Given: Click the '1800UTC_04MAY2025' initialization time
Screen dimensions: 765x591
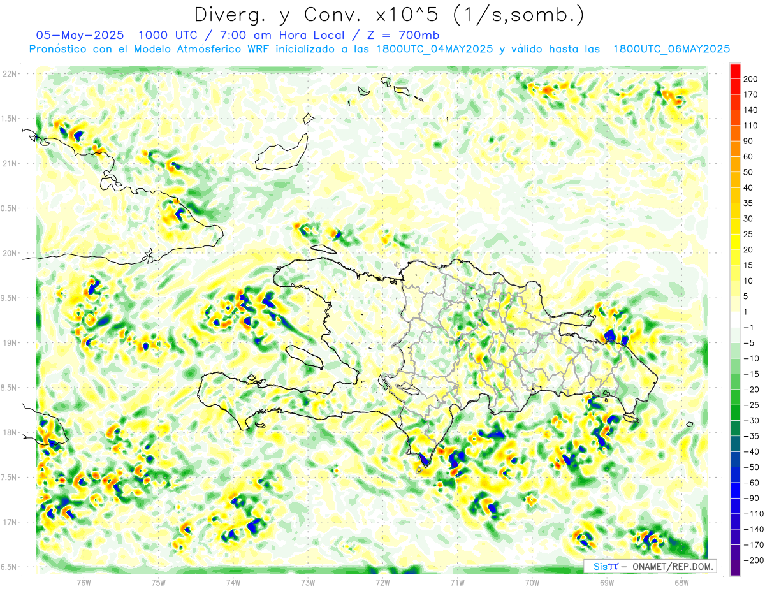Looking at the screenshot, I should [x=435, y=49].
